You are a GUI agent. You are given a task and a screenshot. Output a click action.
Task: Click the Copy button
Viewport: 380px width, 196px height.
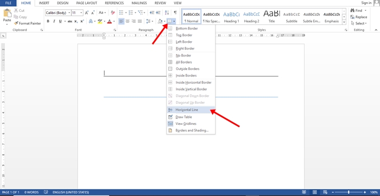tap(20, 17)
